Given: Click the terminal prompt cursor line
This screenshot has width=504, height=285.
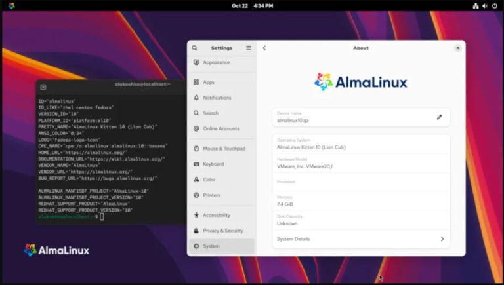Looking at the screenshot, I should pos(71,217).
